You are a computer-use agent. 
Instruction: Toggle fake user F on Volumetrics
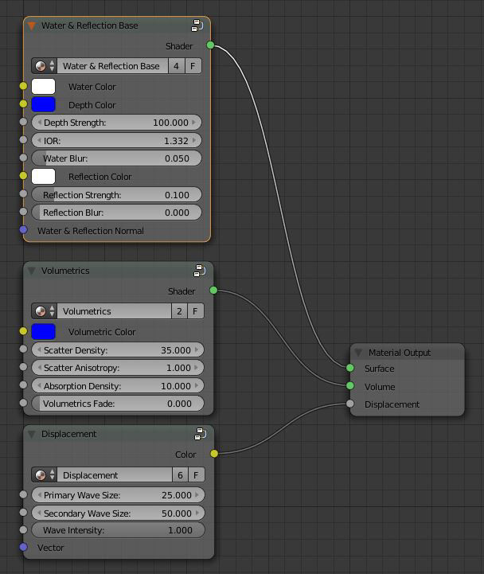pos(196,311)
